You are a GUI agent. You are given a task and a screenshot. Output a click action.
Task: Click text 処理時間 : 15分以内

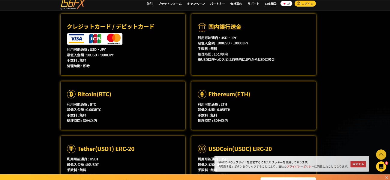(x=213, y=54)
